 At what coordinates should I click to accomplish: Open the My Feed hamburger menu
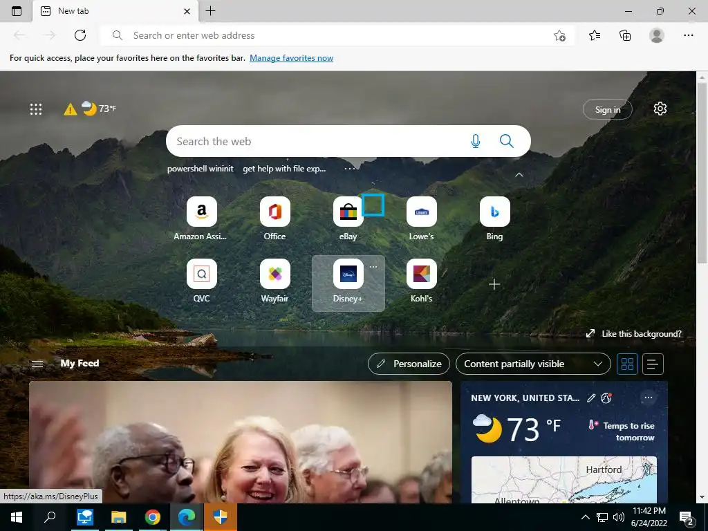[x=37, y=364]
